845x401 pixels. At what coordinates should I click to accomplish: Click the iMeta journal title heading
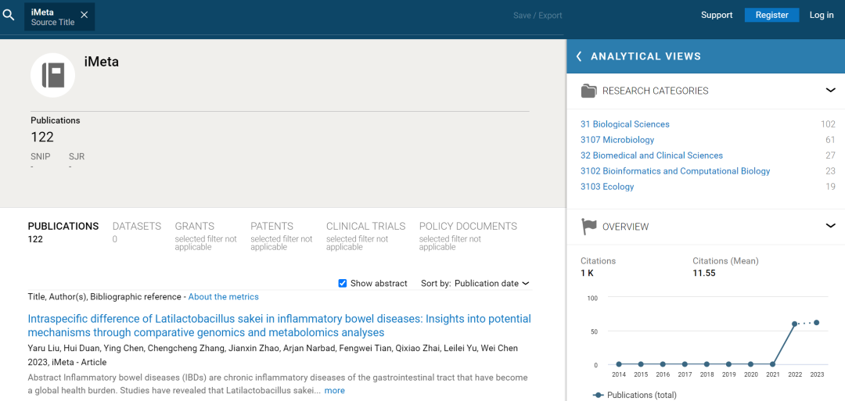tap(101, 62)
